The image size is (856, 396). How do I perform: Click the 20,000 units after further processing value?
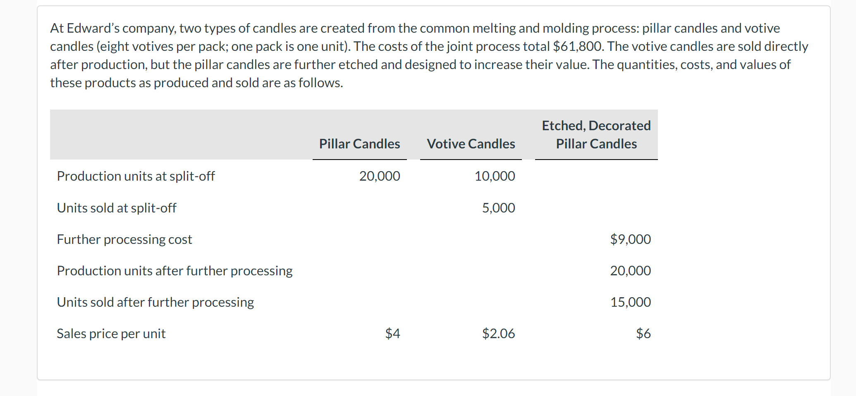tap(630, 271)
